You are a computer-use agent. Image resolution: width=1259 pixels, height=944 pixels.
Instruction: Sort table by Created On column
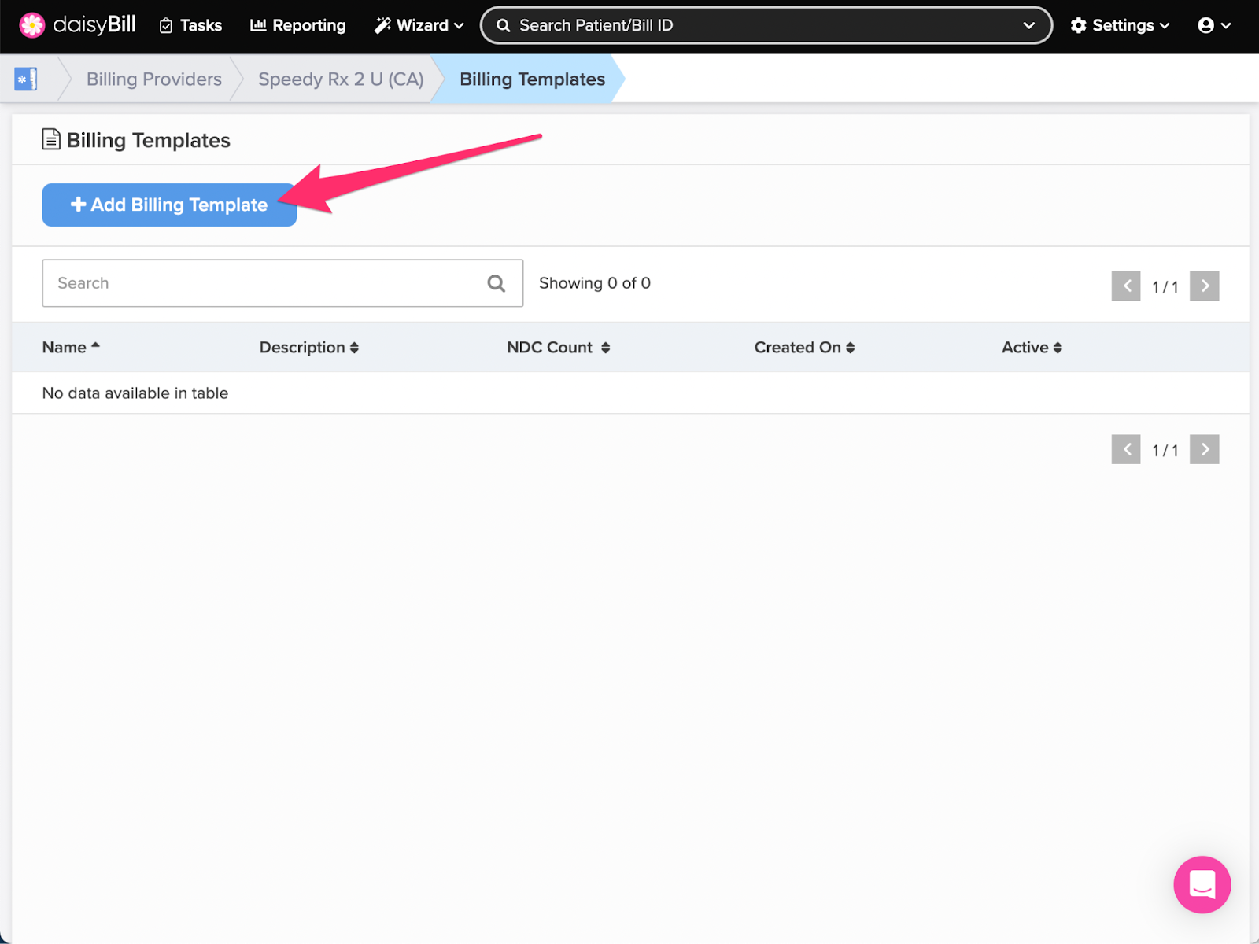(804, 347)
